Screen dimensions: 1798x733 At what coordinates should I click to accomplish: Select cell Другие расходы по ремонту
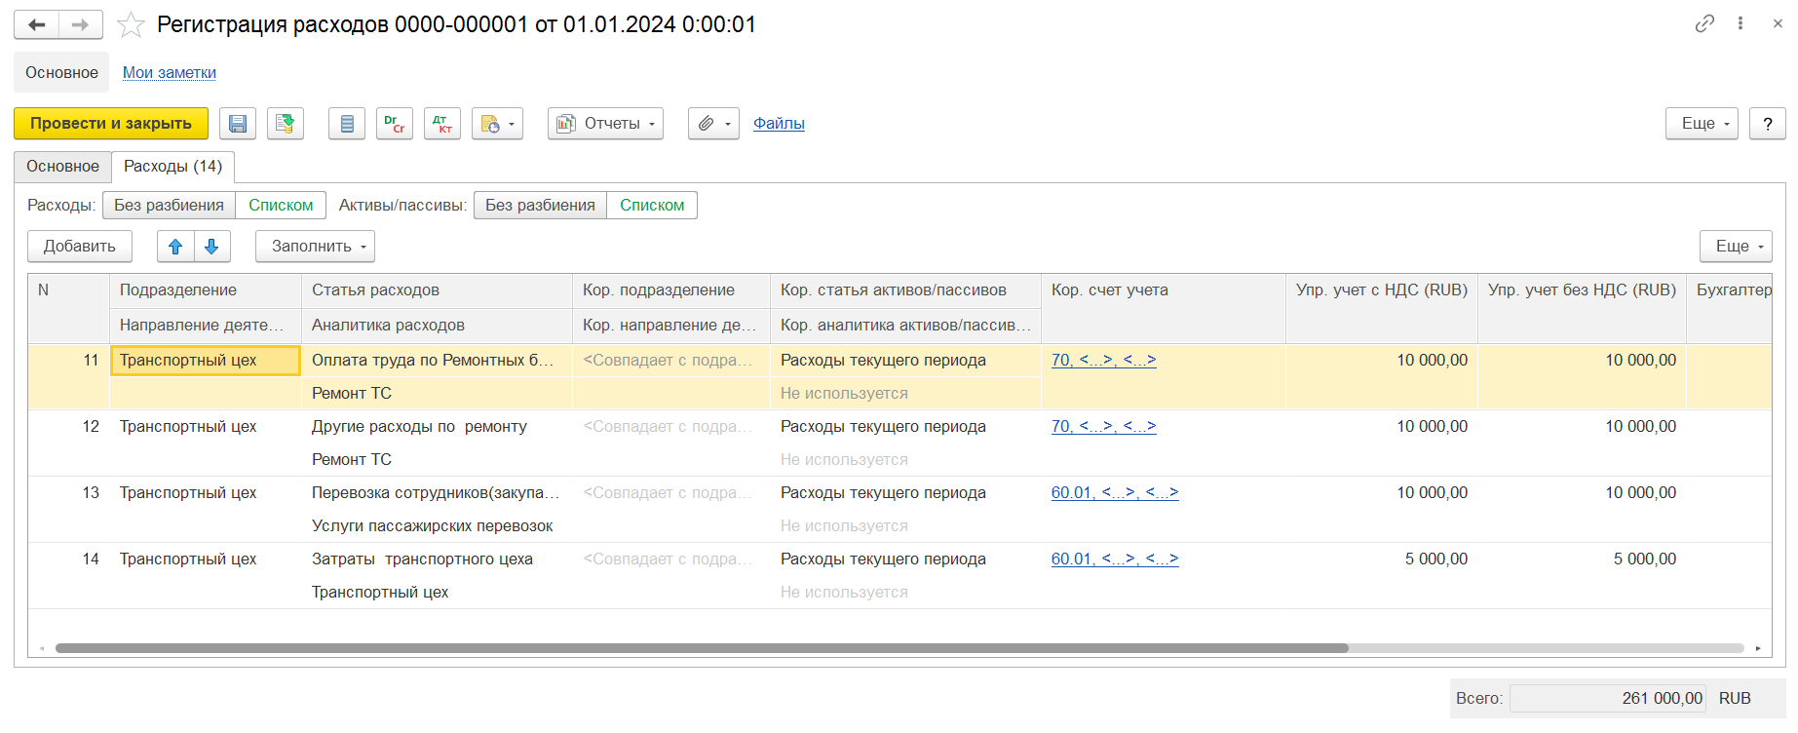(437, 427)
